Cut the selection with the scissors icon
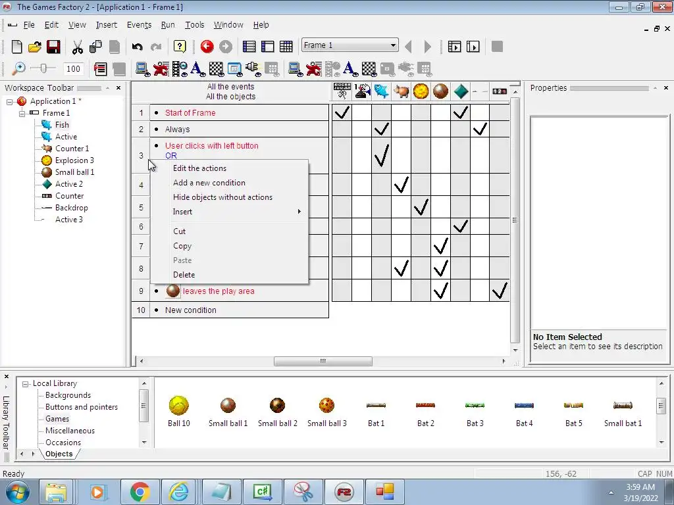The width and height of the screenshot is (674, 505). (x=78, y=47)
